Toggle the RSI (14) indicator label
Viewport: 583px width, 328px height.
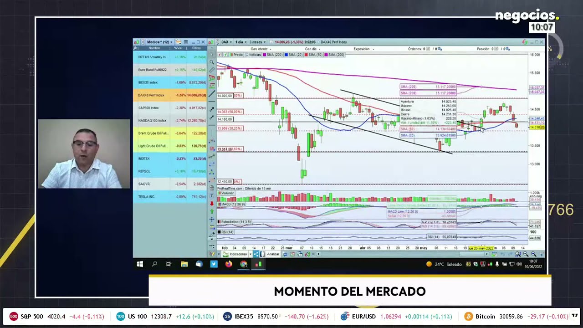[226, 232]
